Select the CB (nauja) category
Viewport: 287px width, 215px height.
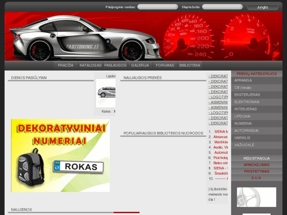[257, 88]
